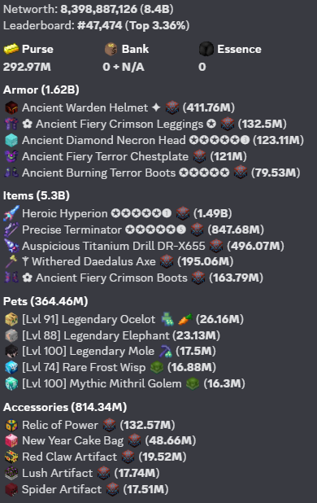The height and width of the screenshot is (503, 317).
Task: Click the black Essence icon
Action: click(206, 49)
